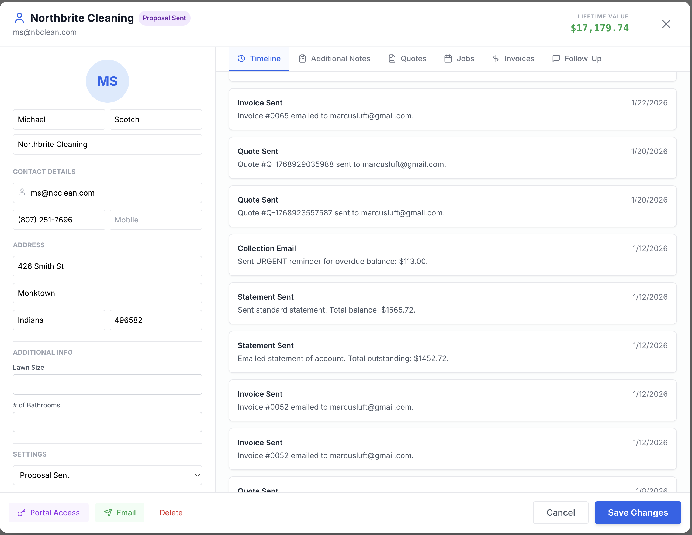Click the status dropdown chevron arrow
The height and width of the screenshot is (535, 692).
[x=197, y=475]
